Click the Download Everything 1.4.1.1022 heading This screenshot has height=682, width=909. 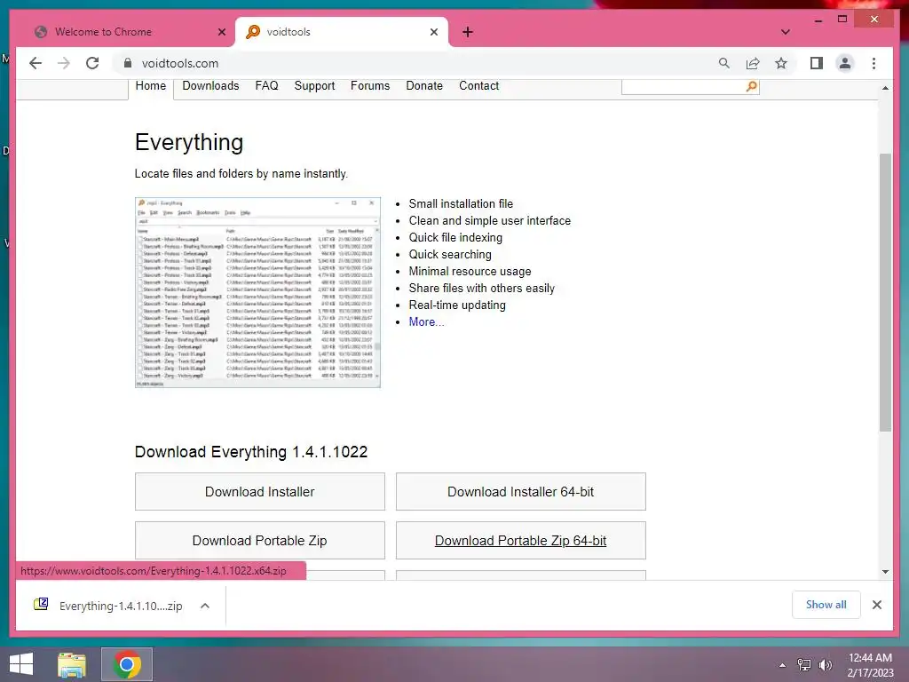click(x=251, y=452)
